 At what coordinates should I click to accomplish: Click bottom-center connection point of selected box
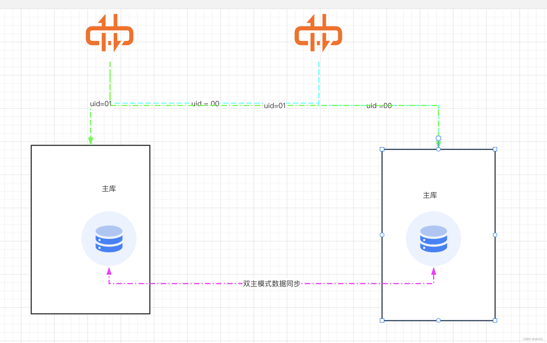(438, 320)
